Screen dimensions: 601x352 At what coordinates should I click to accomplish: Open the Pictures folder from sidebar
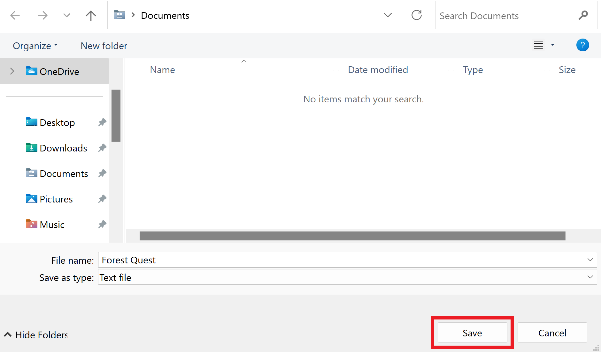[56, 199]
